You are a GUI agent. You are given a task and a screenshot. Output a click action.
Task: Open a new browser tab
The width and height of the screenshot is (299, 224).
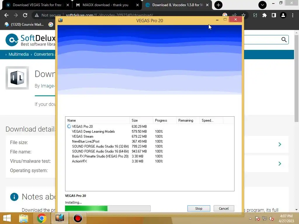(218, 5)
